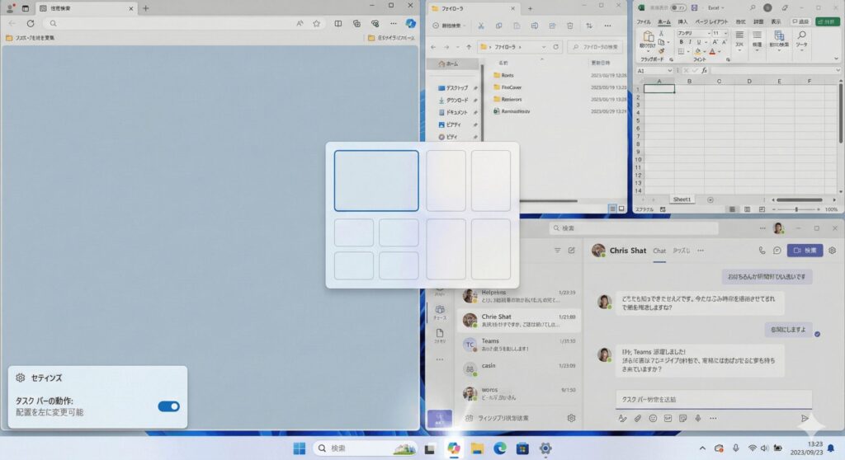Viewport: 845px width, 460px height.
Task: Expand the Excel font size dropdown
Action: pos(725,33)
